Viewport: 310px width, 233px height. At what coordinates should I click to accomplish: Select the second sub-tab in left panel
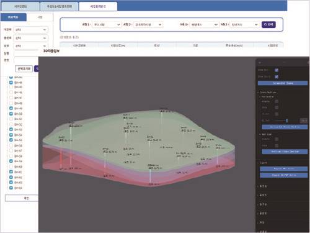pos(40,17)
